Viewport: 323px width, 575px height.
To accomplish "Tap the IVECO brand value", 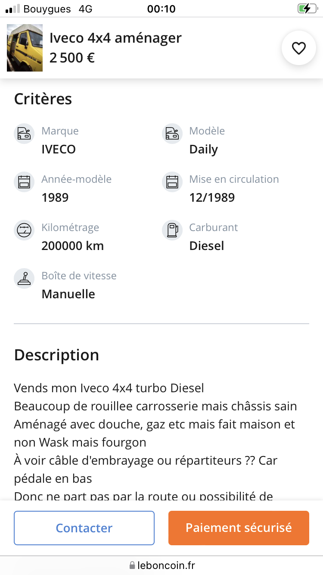I will tap(59, 150).
